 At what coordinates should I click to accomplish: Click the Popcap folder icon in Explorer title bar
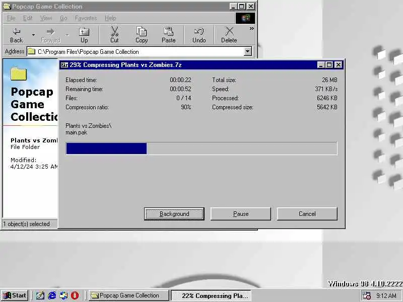tap(7, 6)
